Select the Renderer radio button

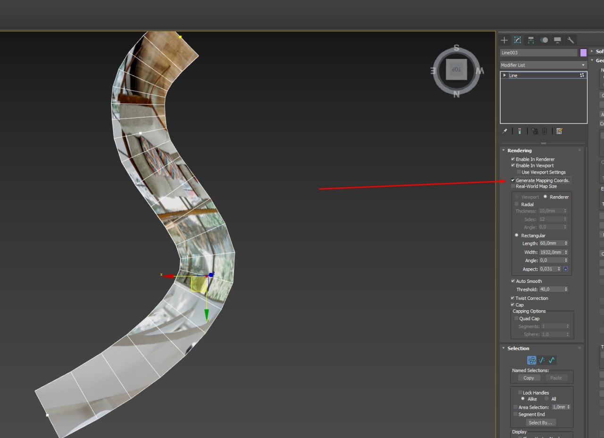pos(545,197)
